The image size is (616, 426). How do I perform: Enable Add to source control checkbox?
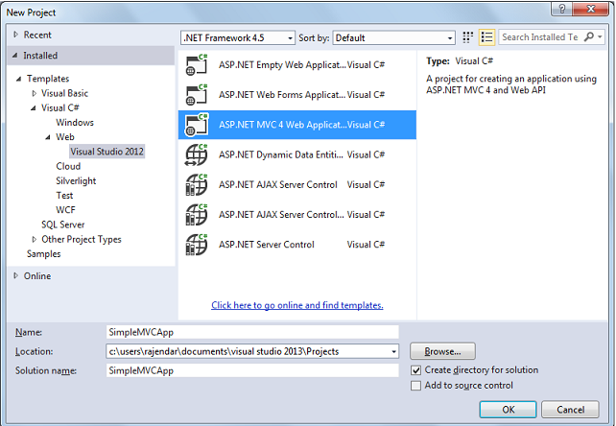tap(415, 386)
